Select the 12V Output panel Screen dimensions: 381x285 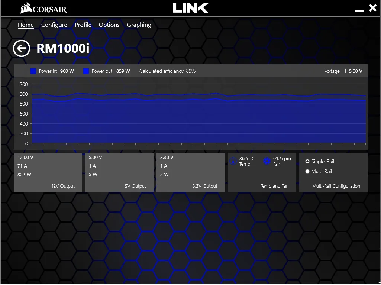click(x=48, y=172)
